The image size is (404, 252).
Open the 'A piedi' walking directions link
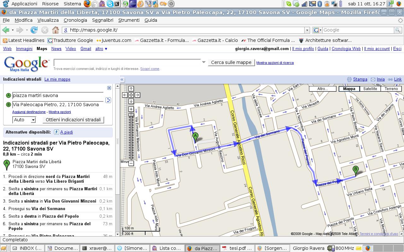click(66, 132)
